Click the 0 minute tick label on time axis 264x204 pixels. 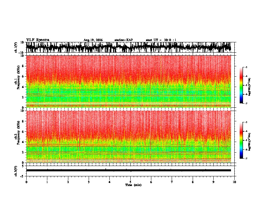(x=26, y=182)
